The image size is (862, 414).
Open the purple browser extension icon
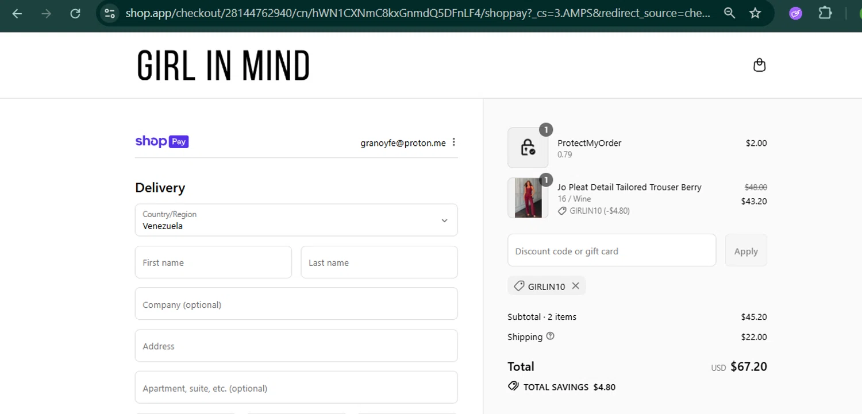(x=795, y=13)
